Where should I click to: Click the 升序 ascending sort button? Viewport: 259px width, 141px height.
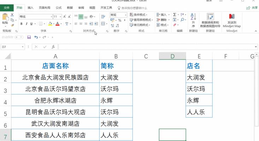click(x=193, y=20)
